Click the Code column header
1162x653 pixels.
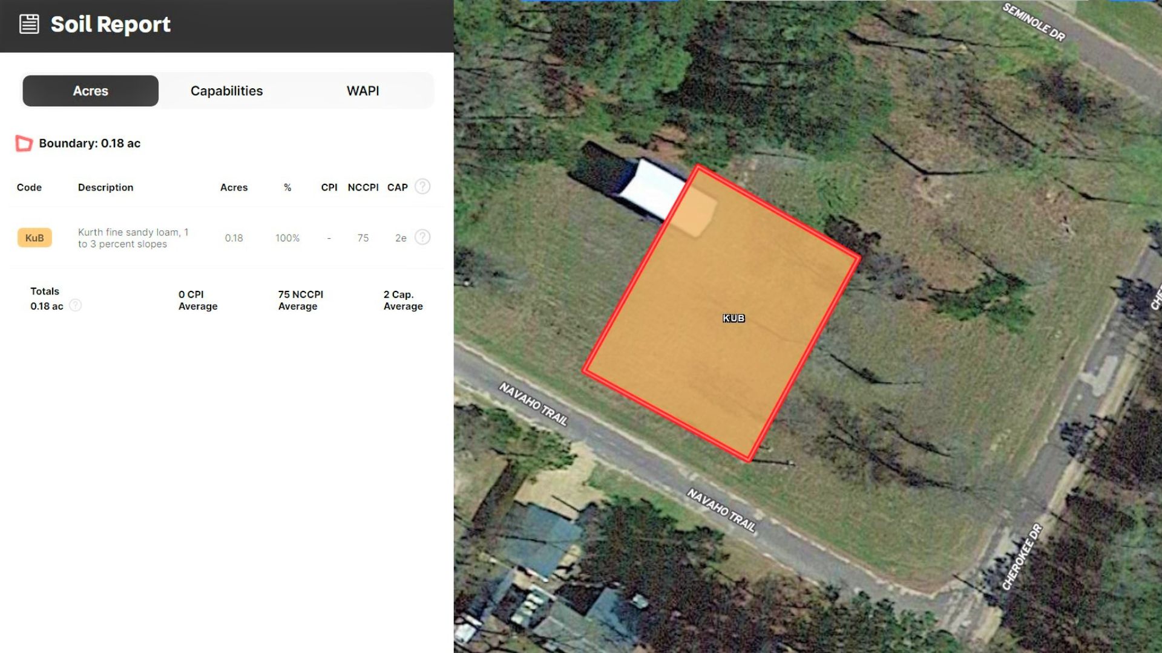(x=29, y=187)
